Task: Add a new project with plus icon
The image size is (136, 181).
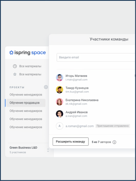Action: [46, 87]
